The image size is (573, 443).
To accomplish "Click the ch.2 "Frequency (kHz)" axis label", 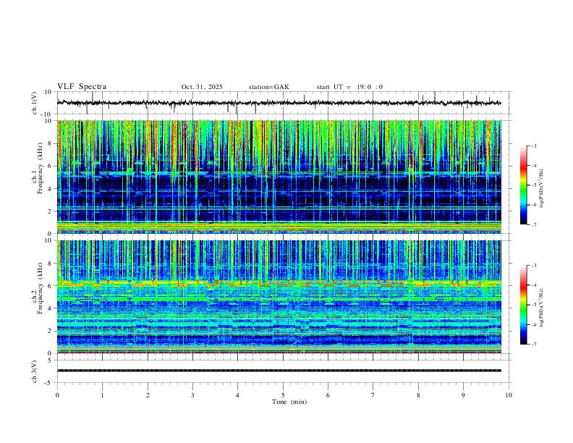I will coord(40,288).
